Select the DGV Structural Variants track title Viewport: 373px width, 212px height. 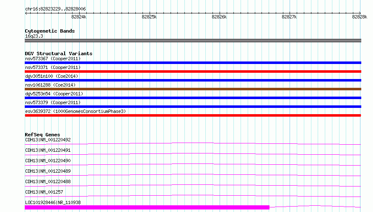(x=59, y=54)
